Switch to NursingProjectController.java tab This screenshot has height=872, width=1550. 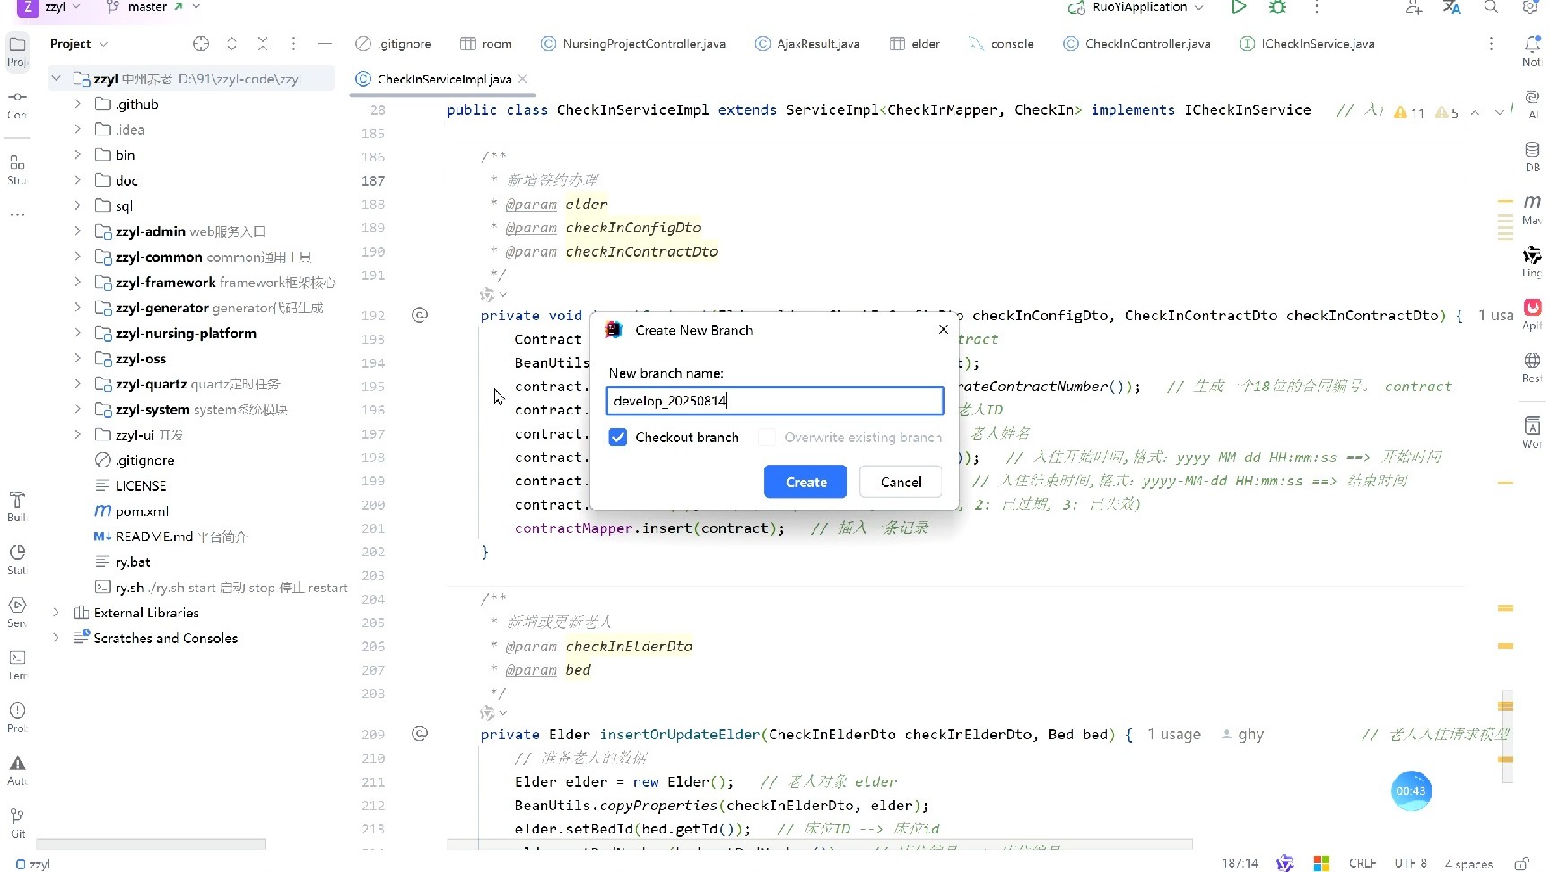click(x=633, y=44)
